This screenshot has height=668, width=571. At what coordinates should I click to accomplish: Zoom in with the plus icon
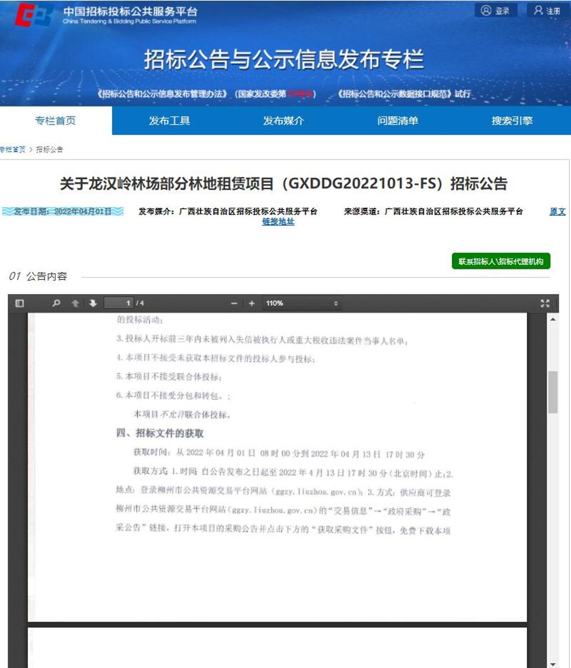pyautogui.click(x=251, y=303)
